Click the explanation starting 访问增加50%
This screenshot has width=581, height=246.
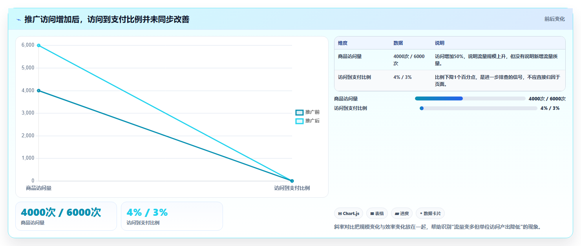tap(497, 60)
